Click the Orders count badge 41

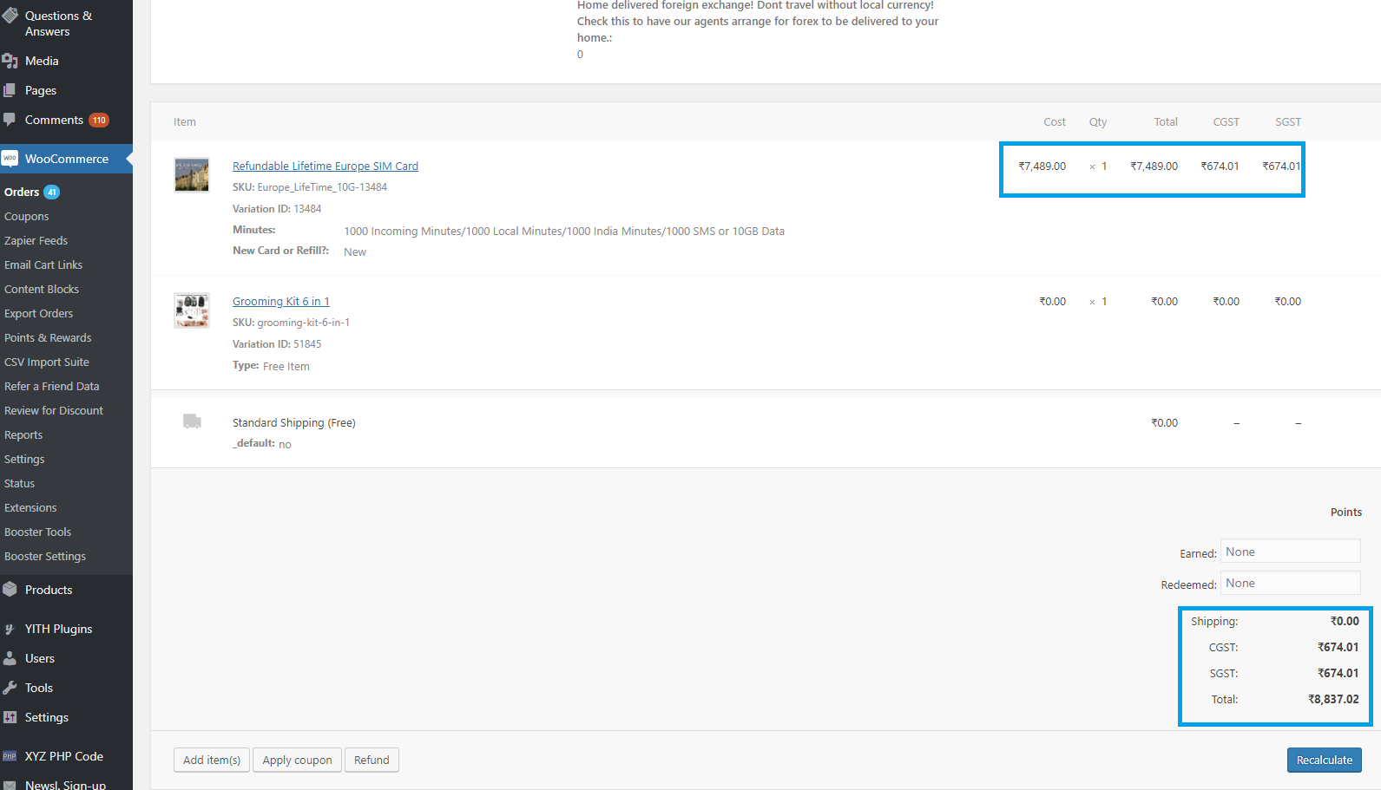[x=52, y=193]
